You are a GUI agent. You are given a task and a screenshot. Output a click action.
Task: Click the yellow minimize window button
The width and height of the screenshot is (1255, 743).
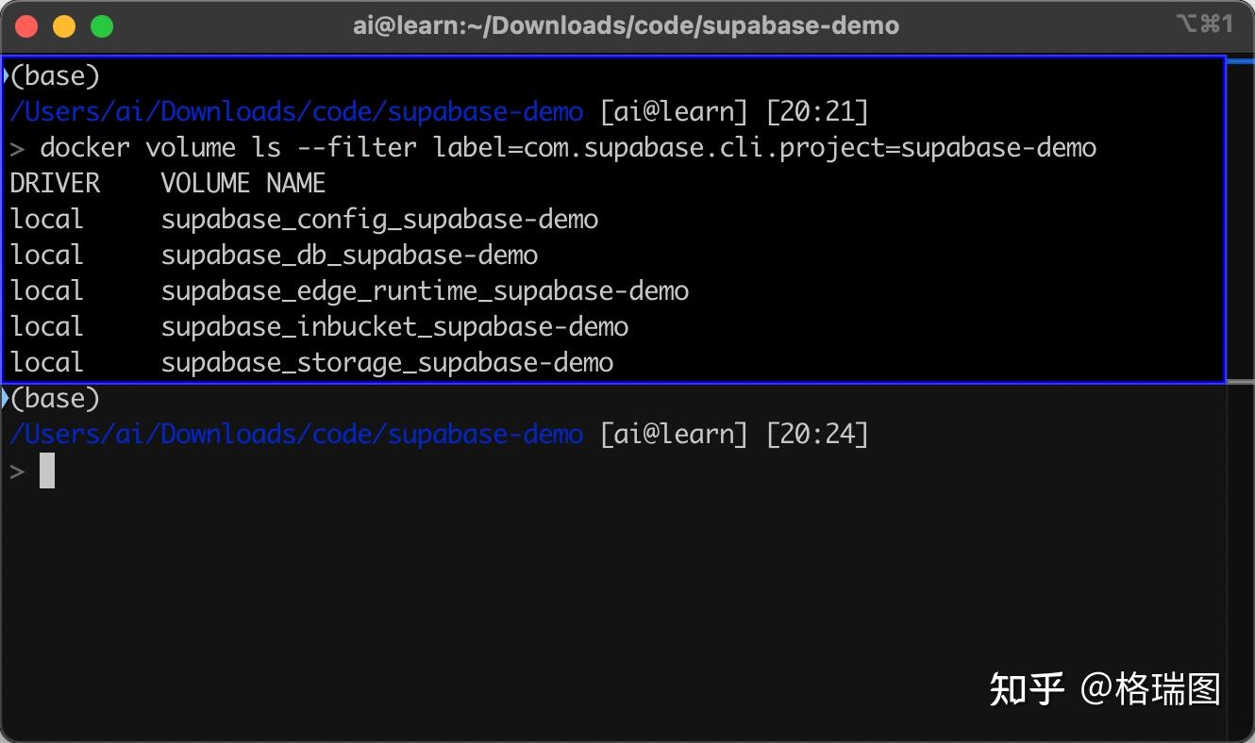click(x=64, y=26)
